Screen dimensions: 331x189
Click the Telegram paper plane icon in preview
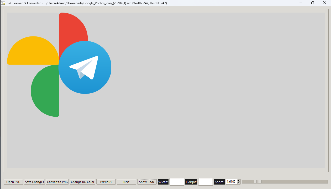[x=85, y=68]
